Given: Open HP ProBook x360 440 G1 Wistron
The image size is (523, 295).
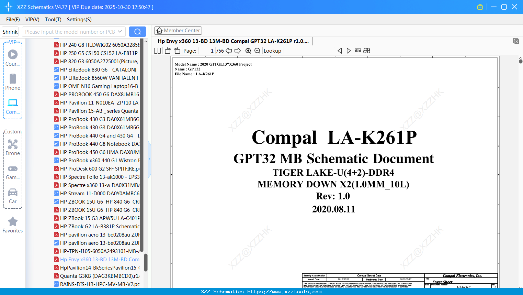Looking at the screenshot, I should pyautogui.click(x=97, y=160).
